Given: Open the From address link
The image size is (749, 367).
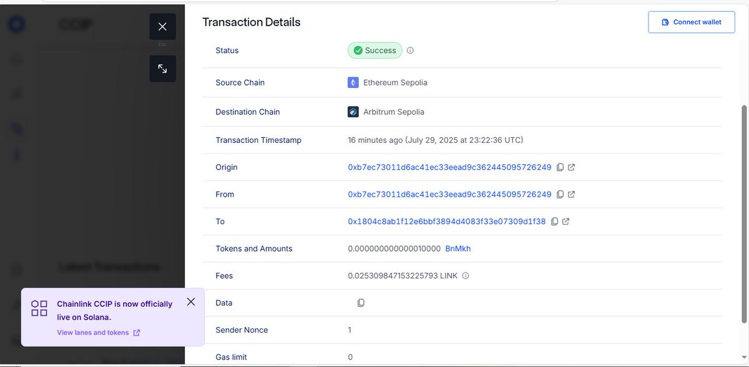Looking at the screenshot, I should 449,194.
